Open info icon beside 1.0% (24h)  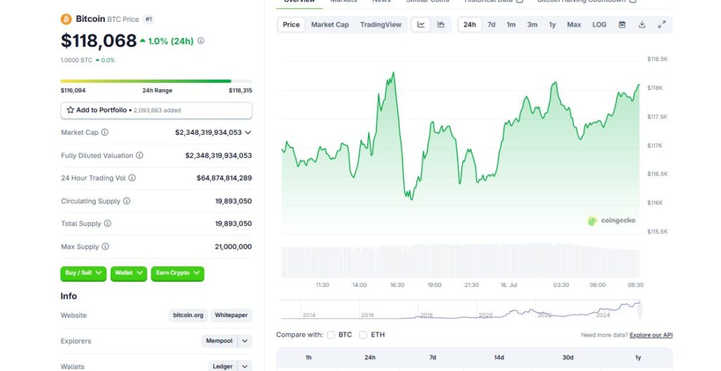pyautogui.click(x=201, y=41)
